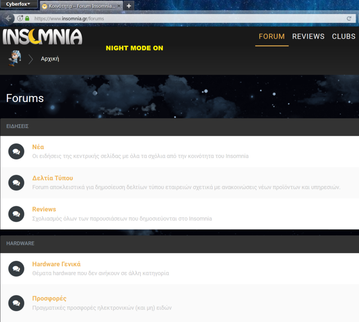Click the mascot home icon in breadcrumb
Image resolution: width=359 pixels, height=322 pixels.
14,58
